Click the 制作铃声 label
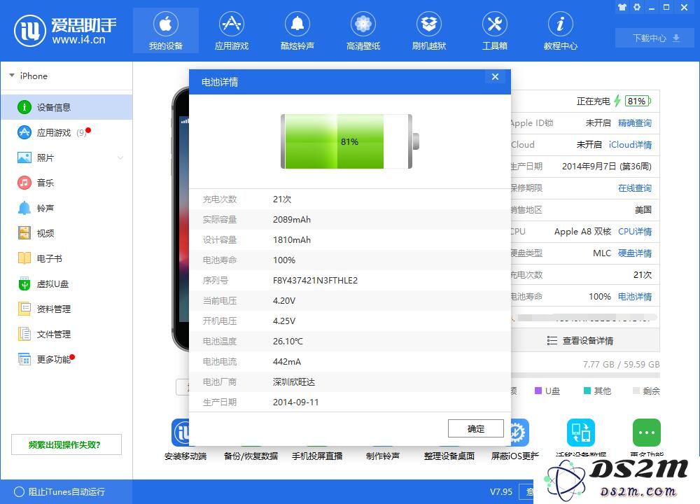This screenshot has width=700, height=504. [383, 456]
